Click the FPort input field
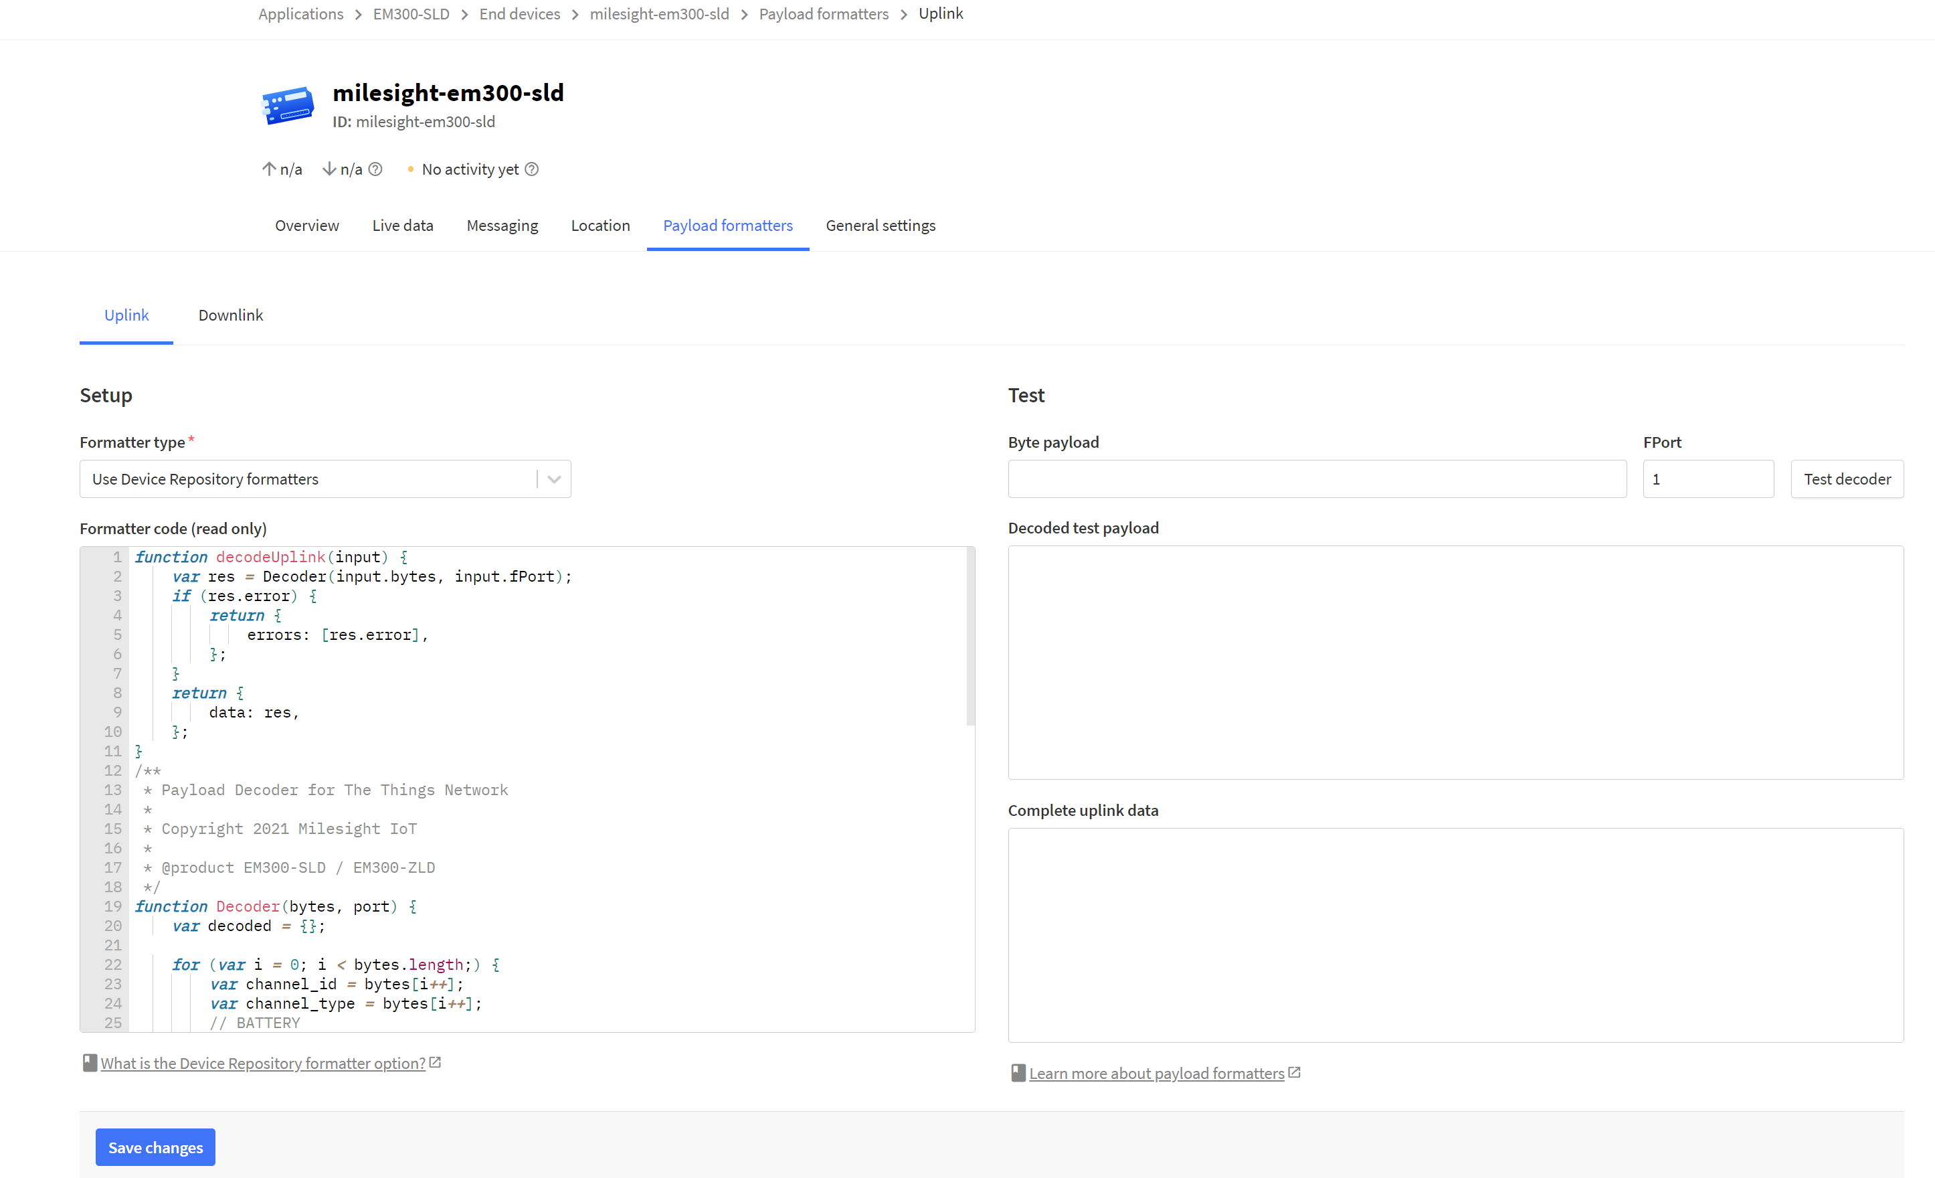Screen dimensions: 1935x1178 (1708, 479)
